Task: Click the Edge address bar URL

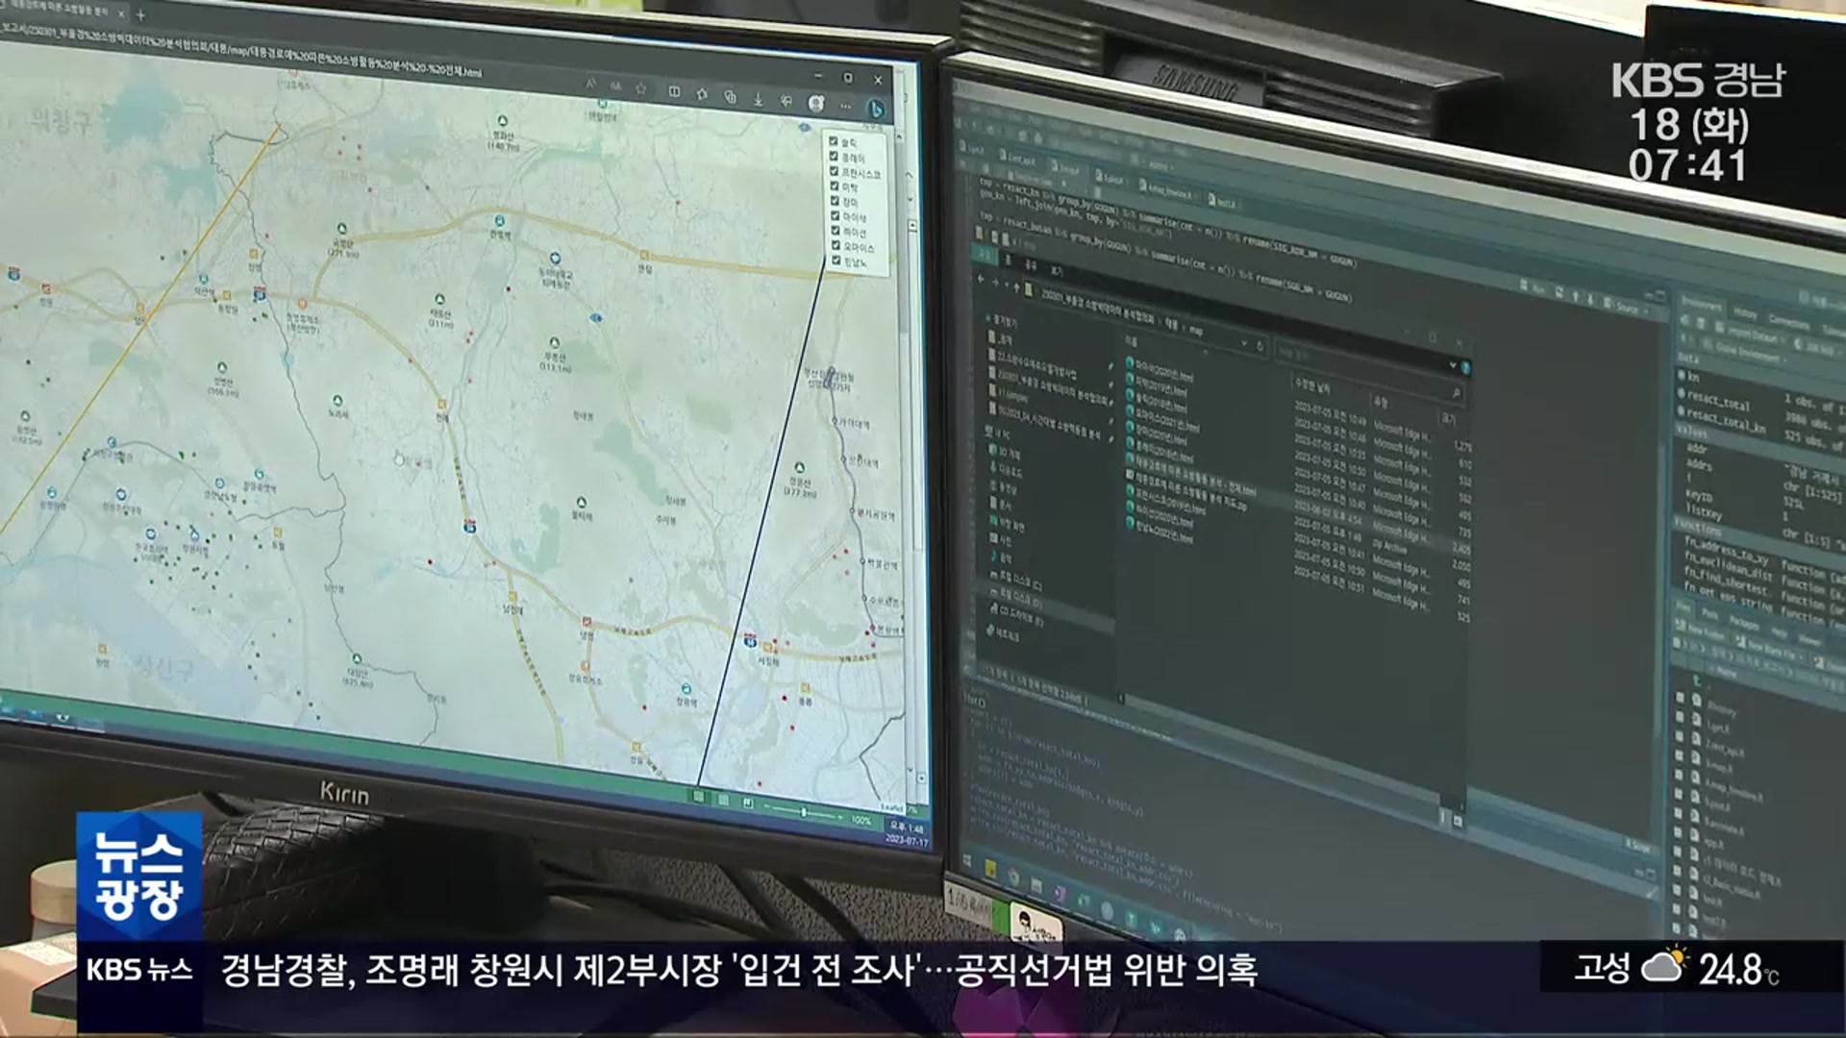Action: pyautogui.click(x=240, y=50)
